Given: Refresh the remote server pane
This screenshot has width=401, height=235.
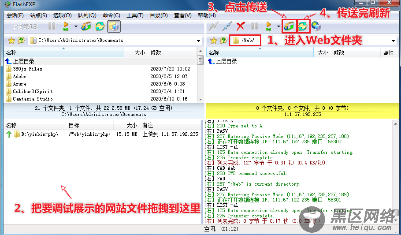Looking at the screenshot, I should click(x=303, y=26).
